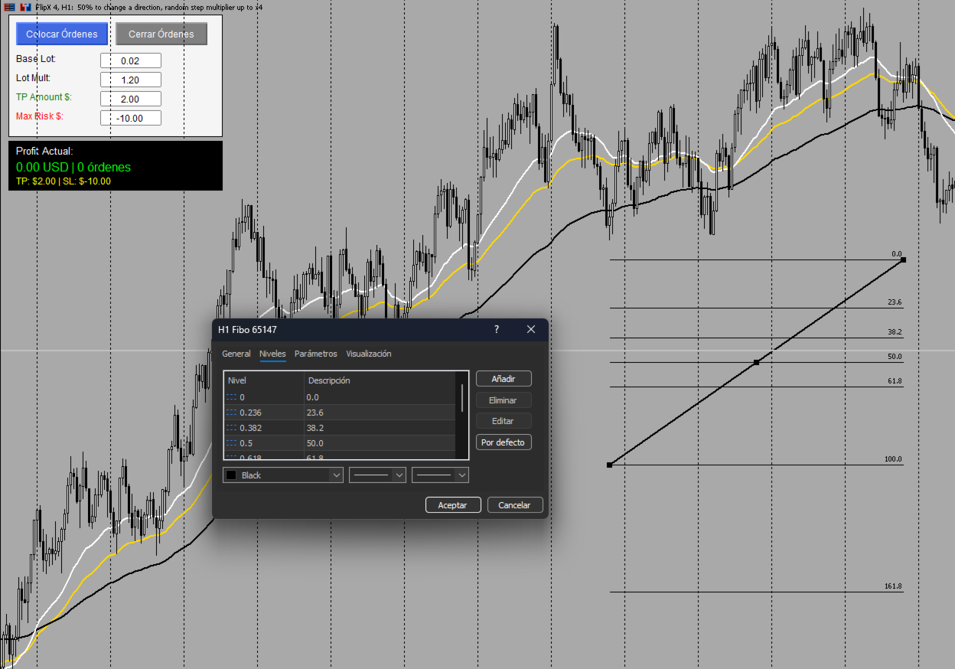Click the FlipX 4 chart icon in the title

(x=25, y=6)
